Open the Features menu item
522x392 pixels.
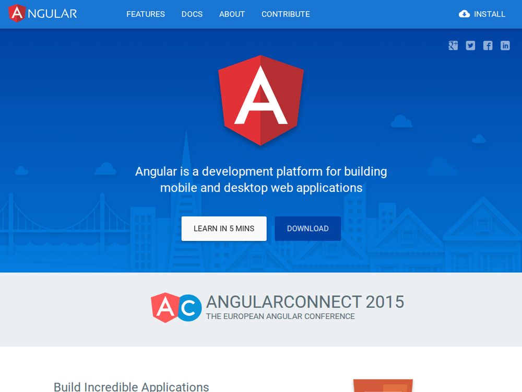[x=146, y=14]
